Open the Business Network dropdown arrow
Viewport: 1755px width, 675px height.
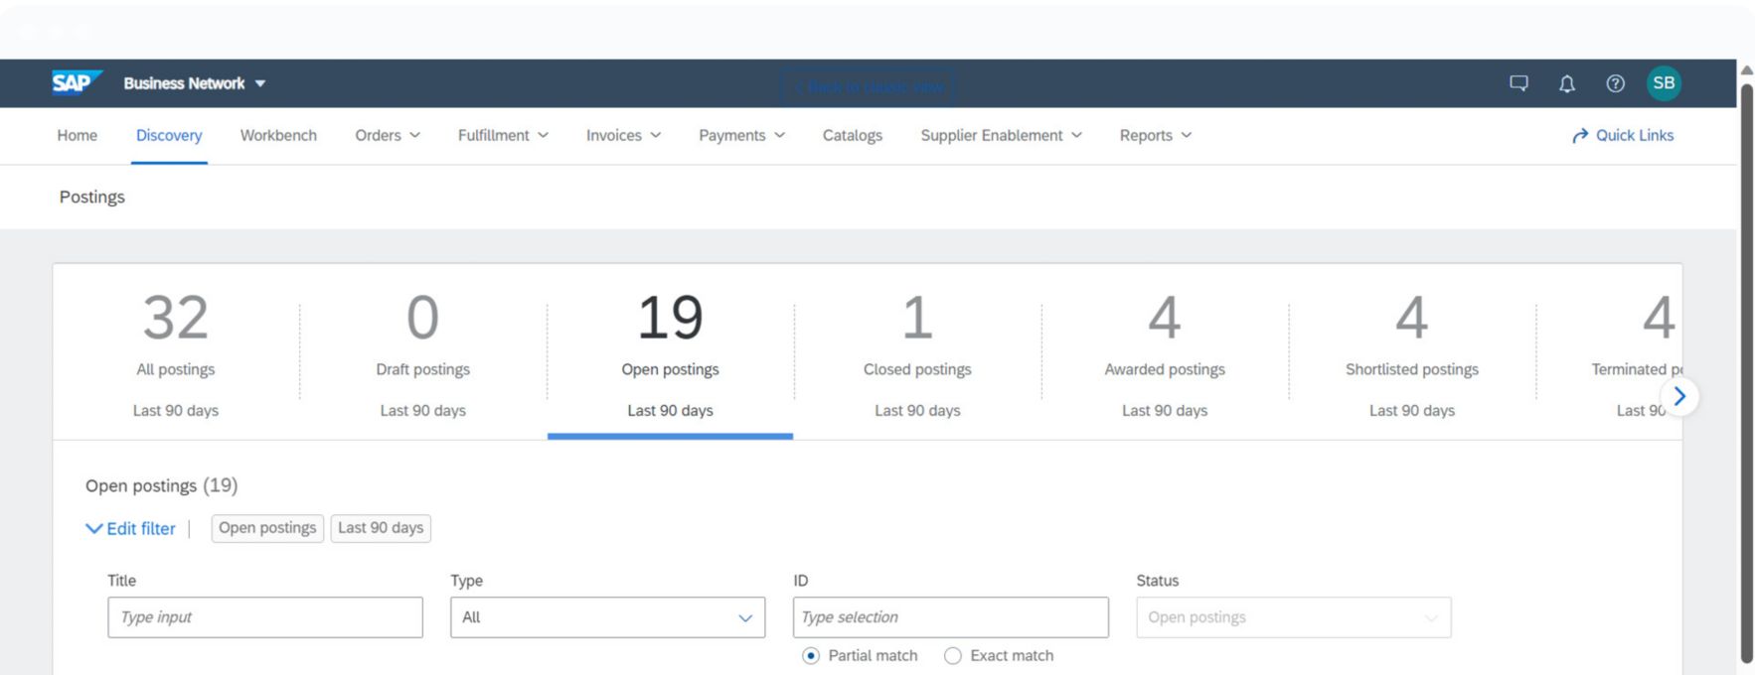pos(260,84)
